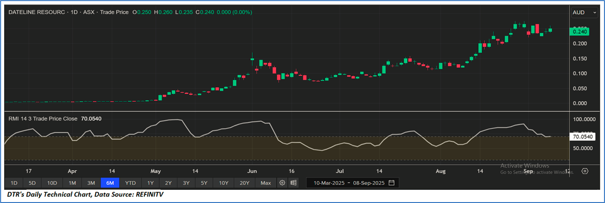The image size is (605, 203).
Task: Click the 70.0540 RMI value marker
Action: tap(582, 136)
